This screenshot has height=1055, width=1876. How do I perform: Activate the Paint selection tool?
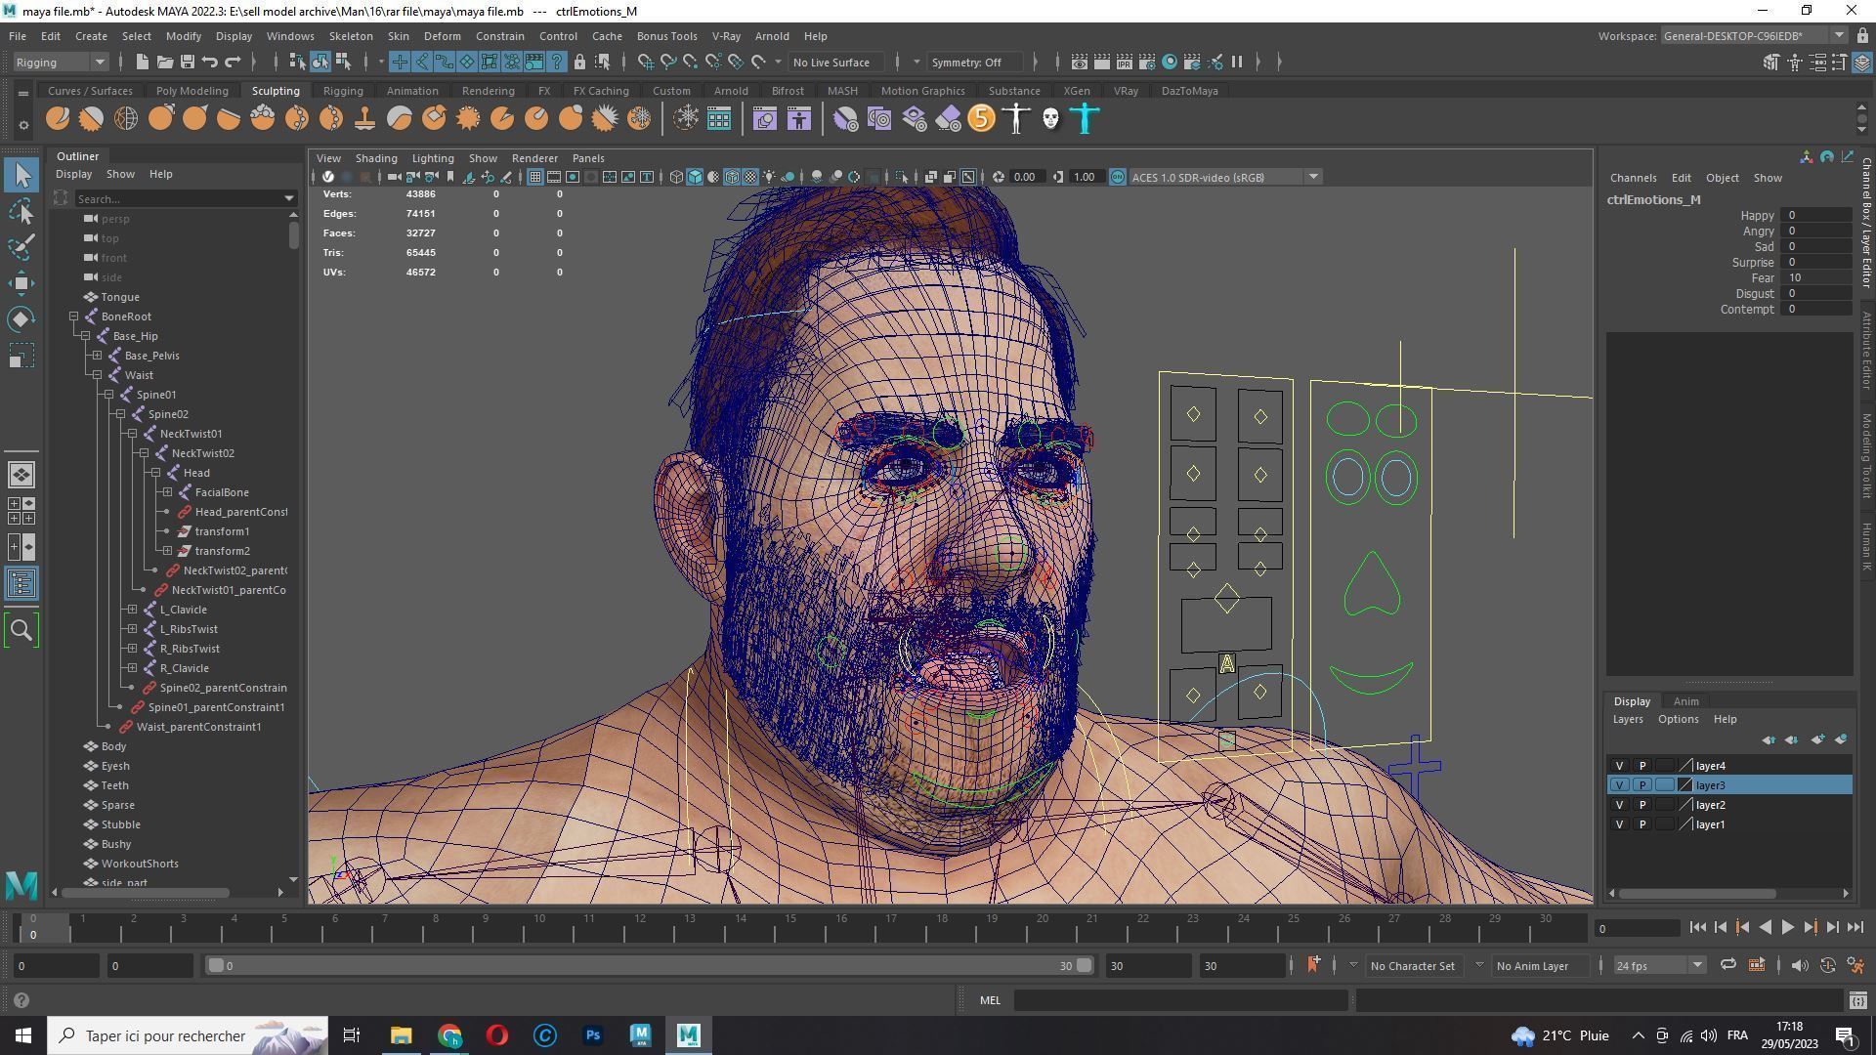coord(21,247)
